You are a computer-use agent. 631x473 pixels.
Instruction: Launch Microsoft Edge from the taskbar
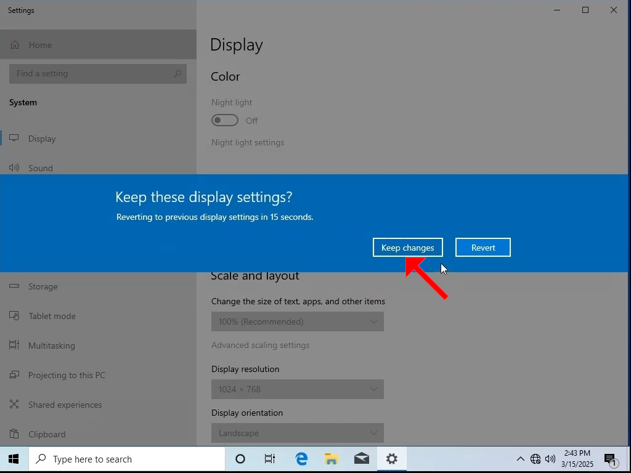tap(301, 459)
